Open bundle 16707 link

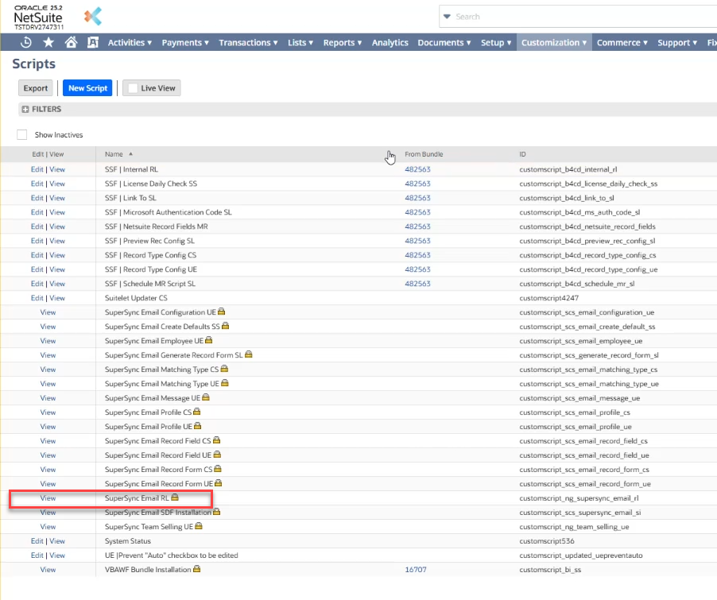[x=417, y=570]
